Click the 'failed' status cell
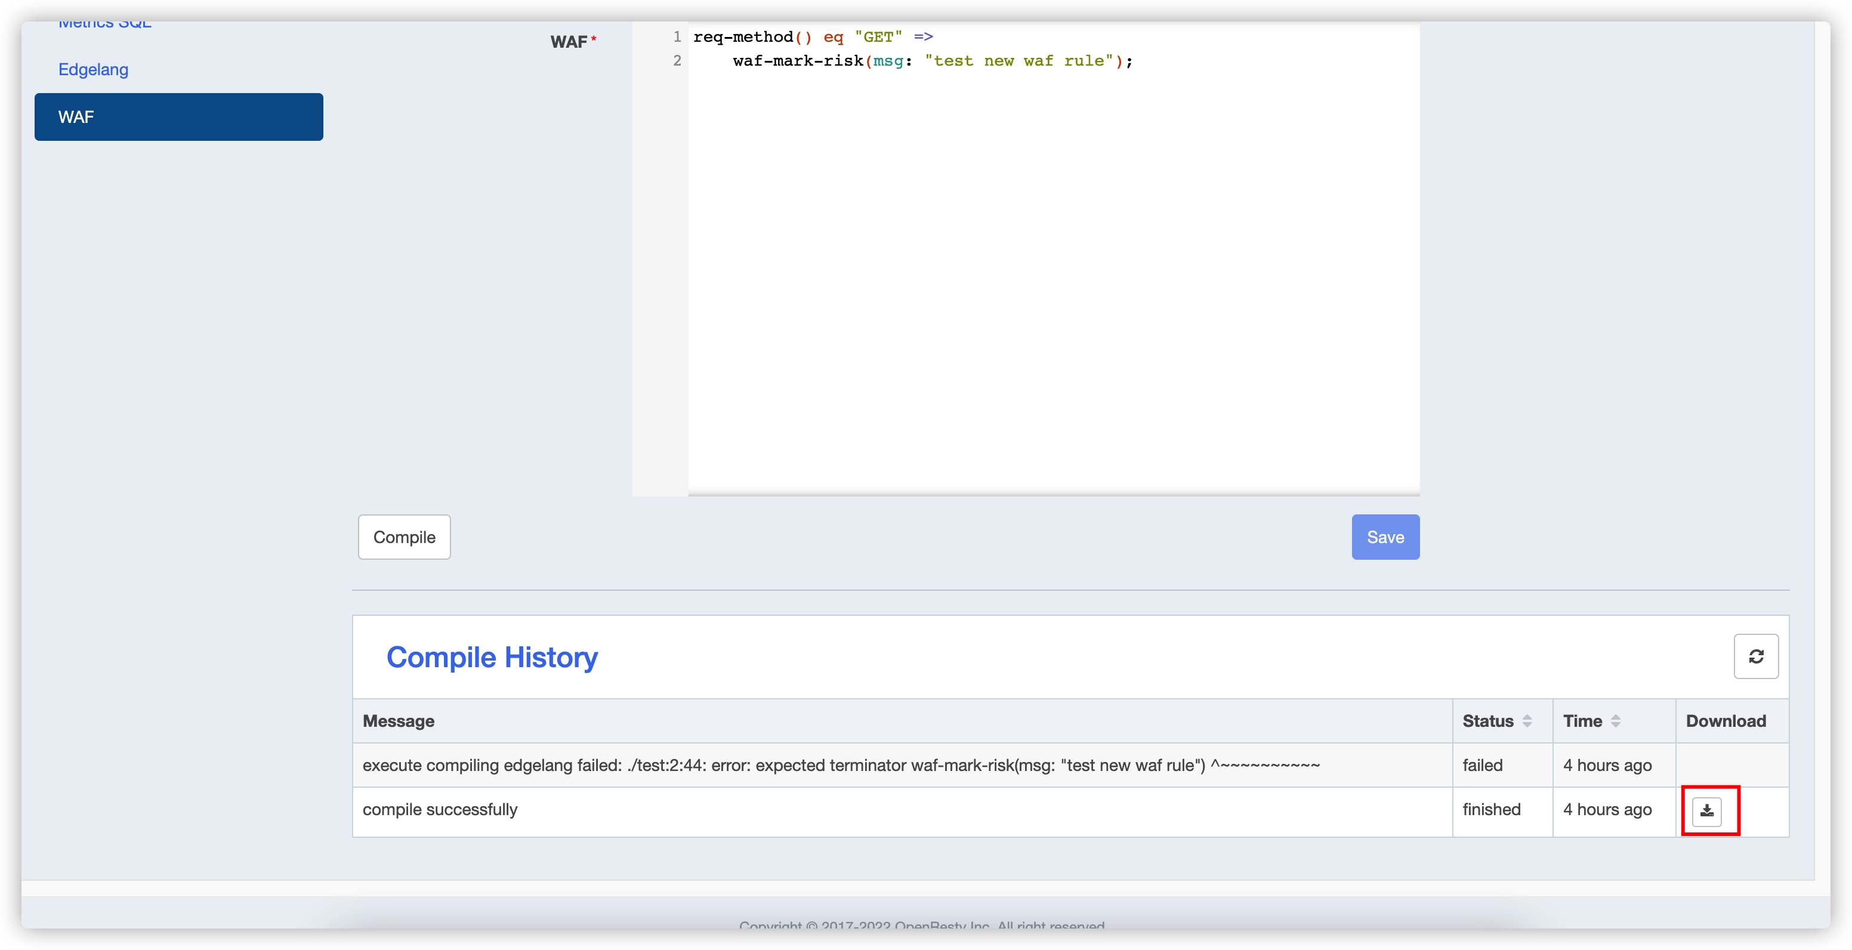The height and width of the screenshot is (950, 1852). tap(1502, 765)
